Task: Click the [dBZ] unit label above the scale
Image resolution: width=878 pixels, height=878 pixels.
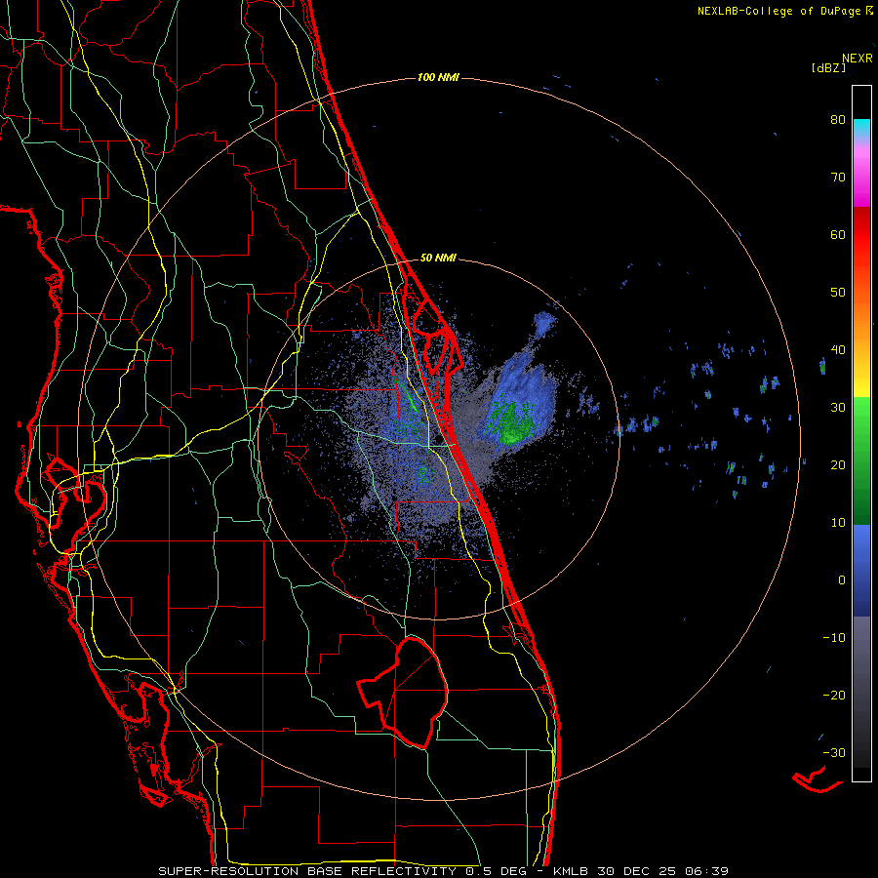Action: [x=828, y=67]
